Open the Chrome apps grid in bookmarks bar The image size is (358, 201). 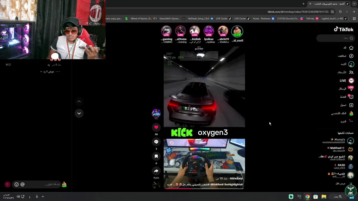click(354, 19)
